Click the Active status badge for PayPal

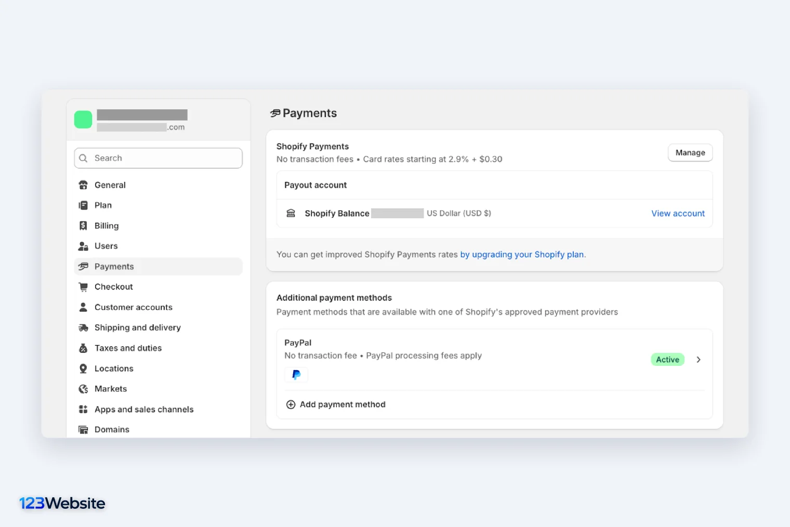point(668,360)
